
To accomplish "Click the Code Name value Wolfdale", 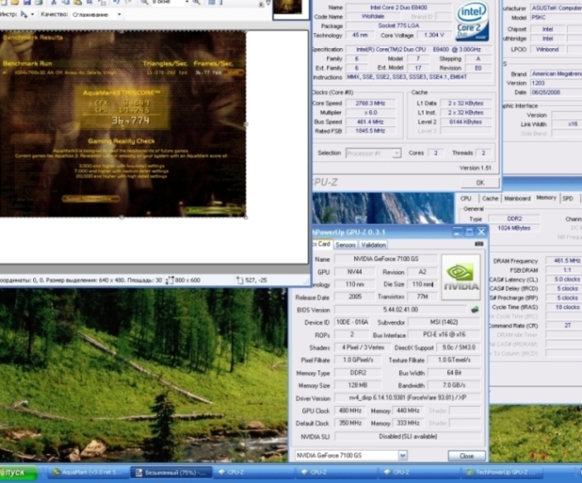I will tap(373, 16).
